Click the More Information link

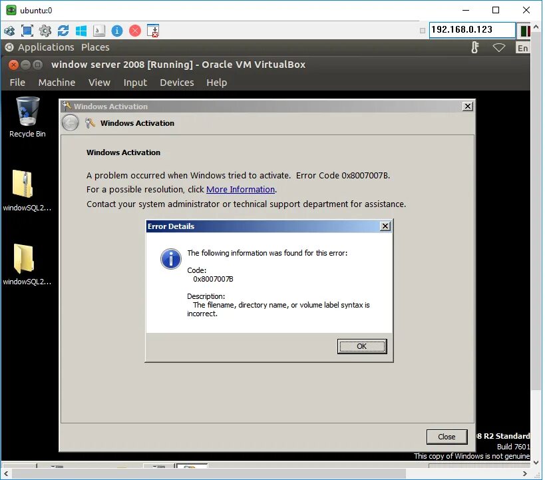click(240, 189)
